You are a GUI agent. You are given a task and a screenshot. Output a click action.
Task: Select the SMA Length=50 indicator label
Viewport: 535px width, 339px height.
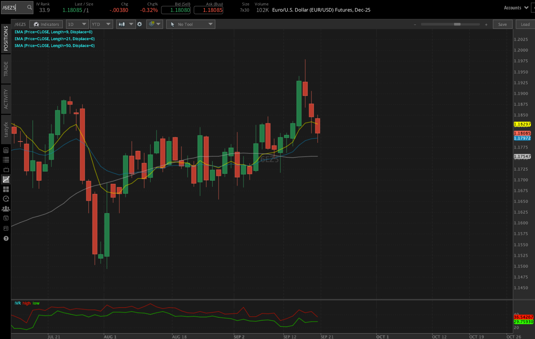(x=54, y=46)
